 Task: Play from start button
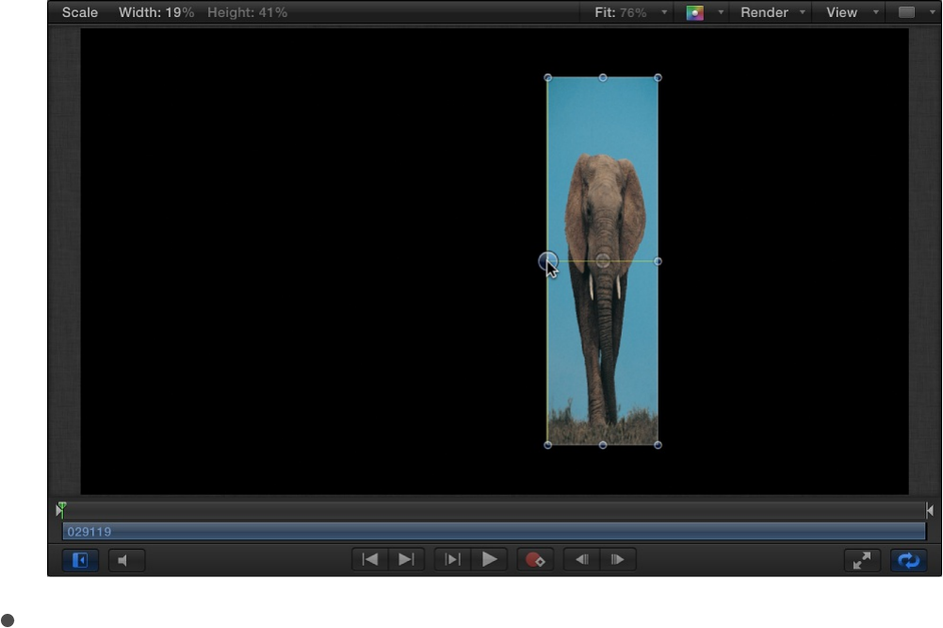point(452,559)
